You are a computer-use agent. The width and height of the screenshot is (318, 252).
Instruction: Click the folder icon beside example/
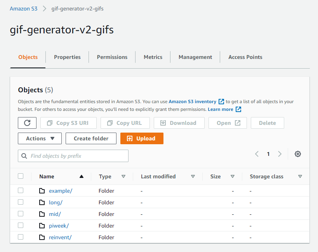[42, 191]
